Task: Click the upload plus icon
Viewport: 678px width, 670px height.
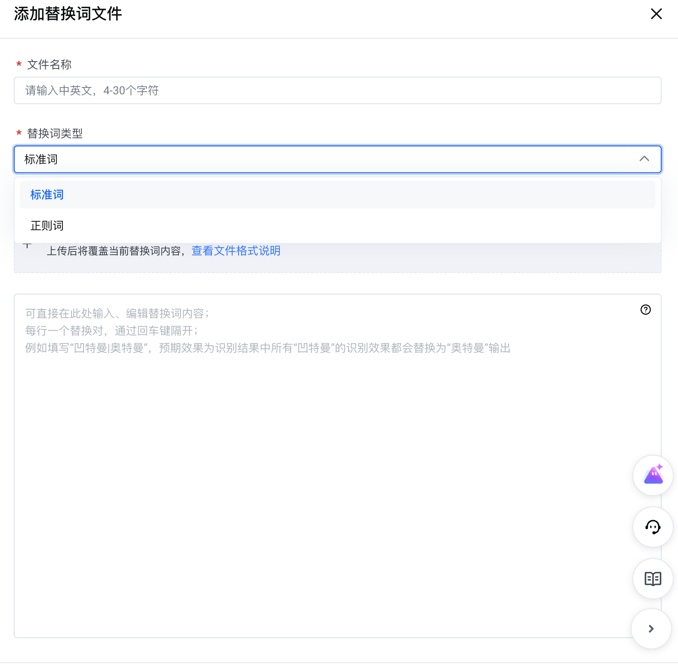Action: [x=28, y=245]
